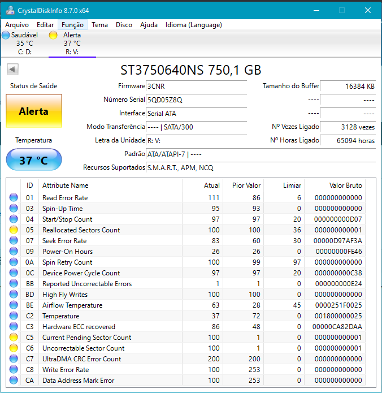Click the Attribute Name column header
Image resolution: width=382 pixels, height=393 pixels.
(x=110, y=185)
